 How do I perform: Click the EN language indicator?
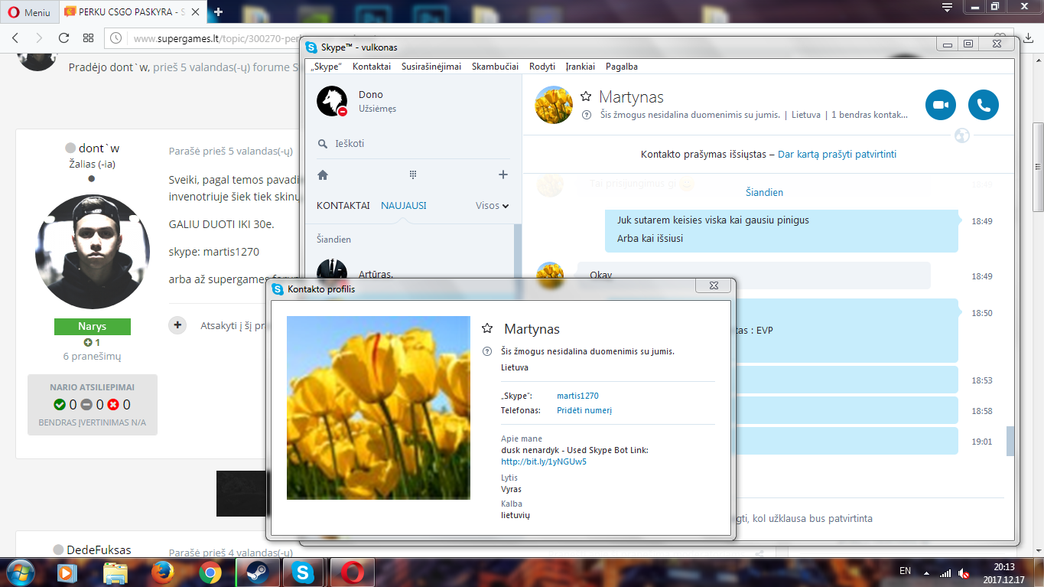coord(905,572)
